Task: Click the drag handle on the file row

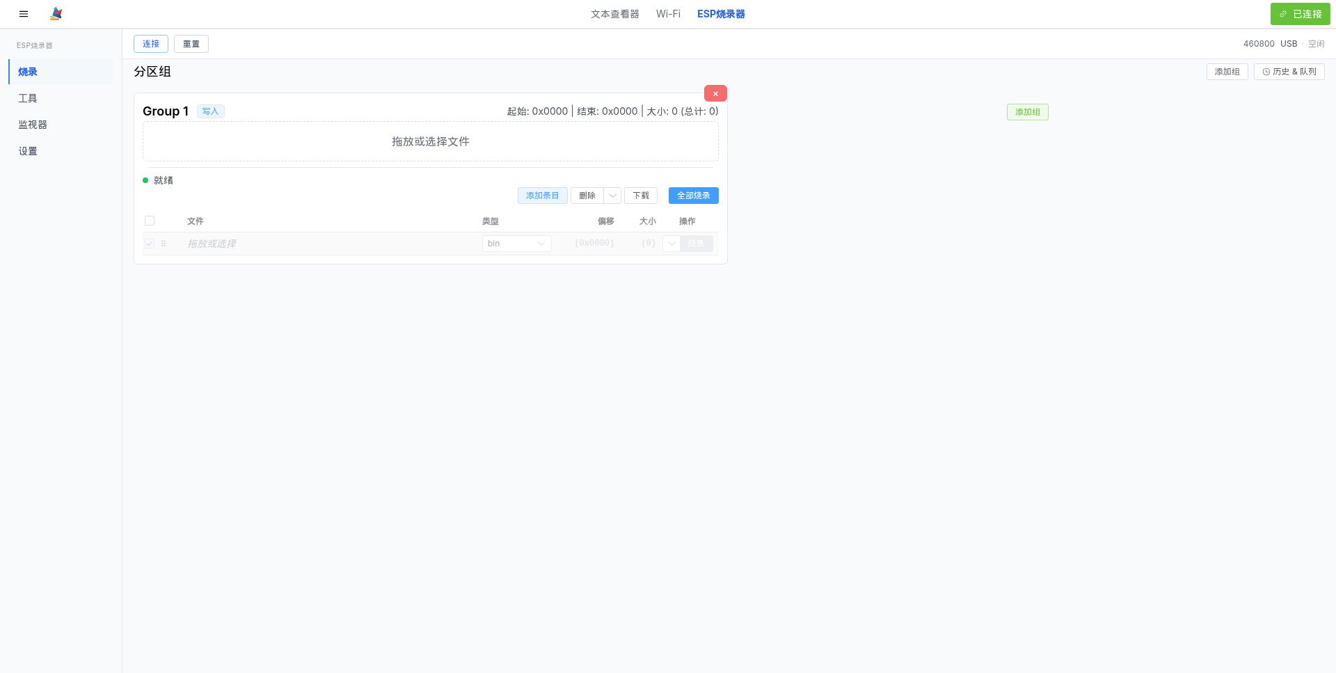Action: pos(164,244)
